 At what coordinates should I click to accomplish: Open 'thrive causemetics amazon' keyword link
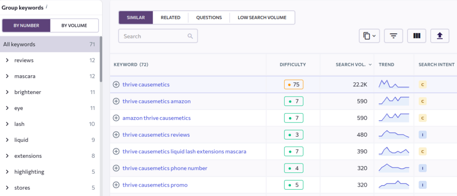157,102
